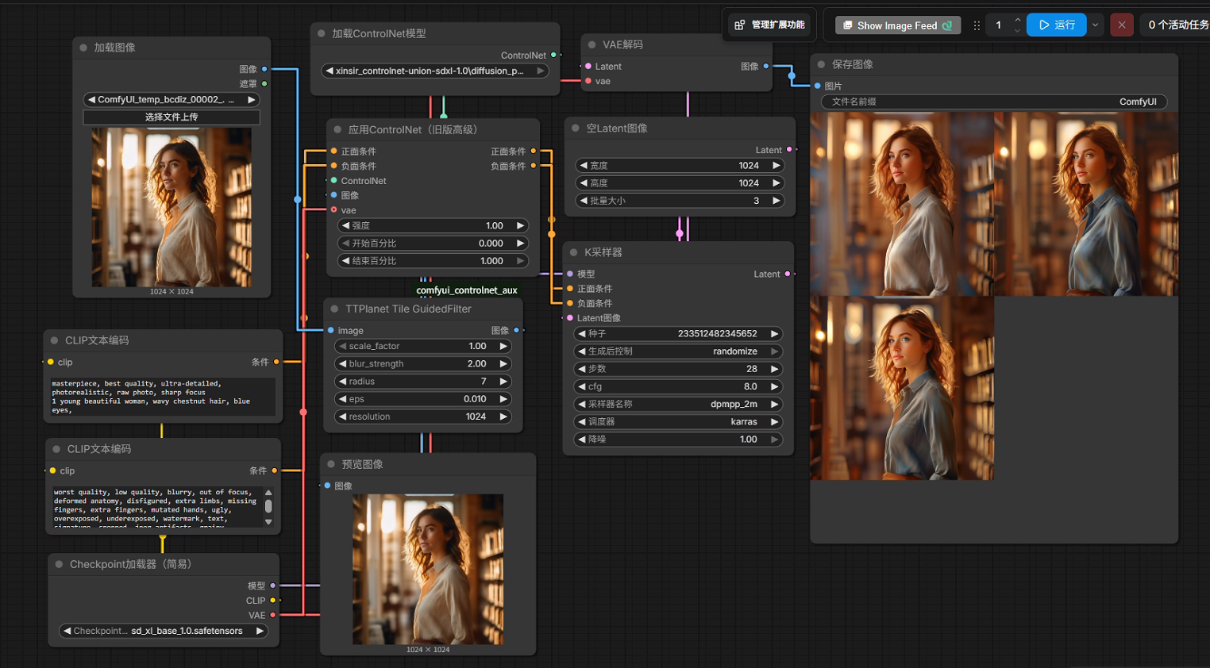
Task: Collapse the K采样器 node via its title dot
Action: coord(573,252)
